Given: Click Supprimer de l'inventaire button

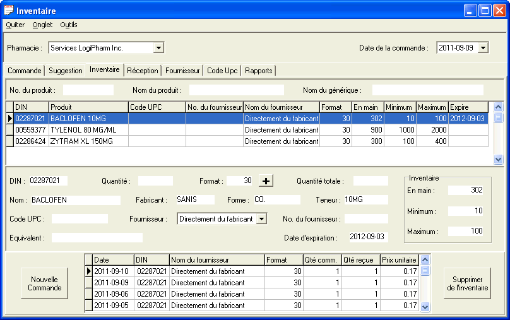Looking at the screenshot, I should pyautogui.click(x=467, y=283).
